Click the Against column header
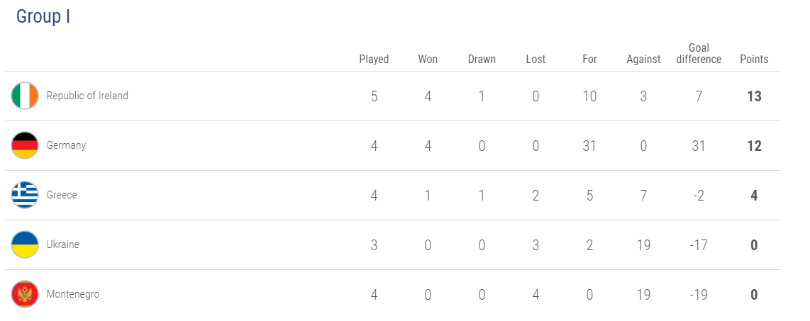 tap(643, 60)
